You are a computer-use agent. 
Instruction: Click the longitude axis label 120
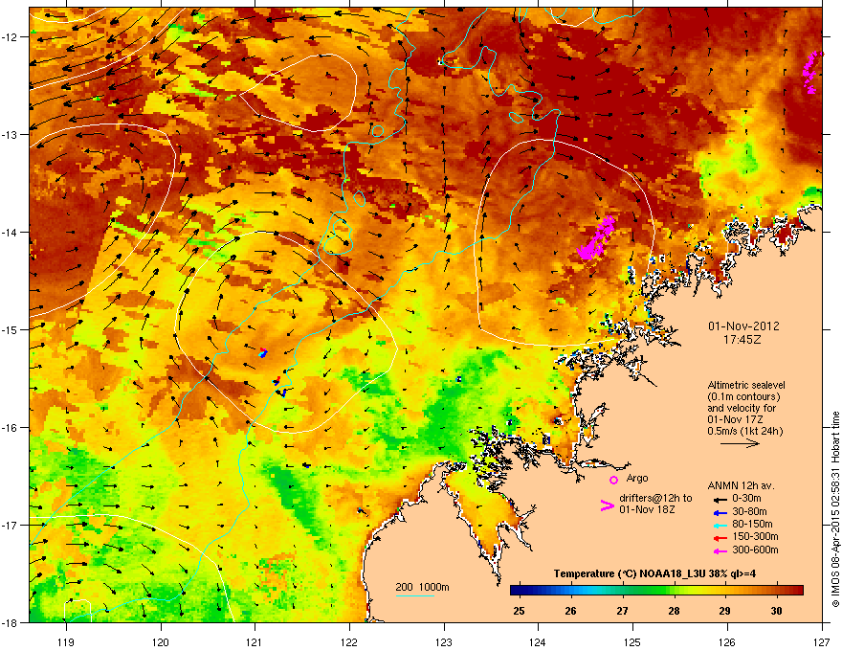(x=161, y=641)
